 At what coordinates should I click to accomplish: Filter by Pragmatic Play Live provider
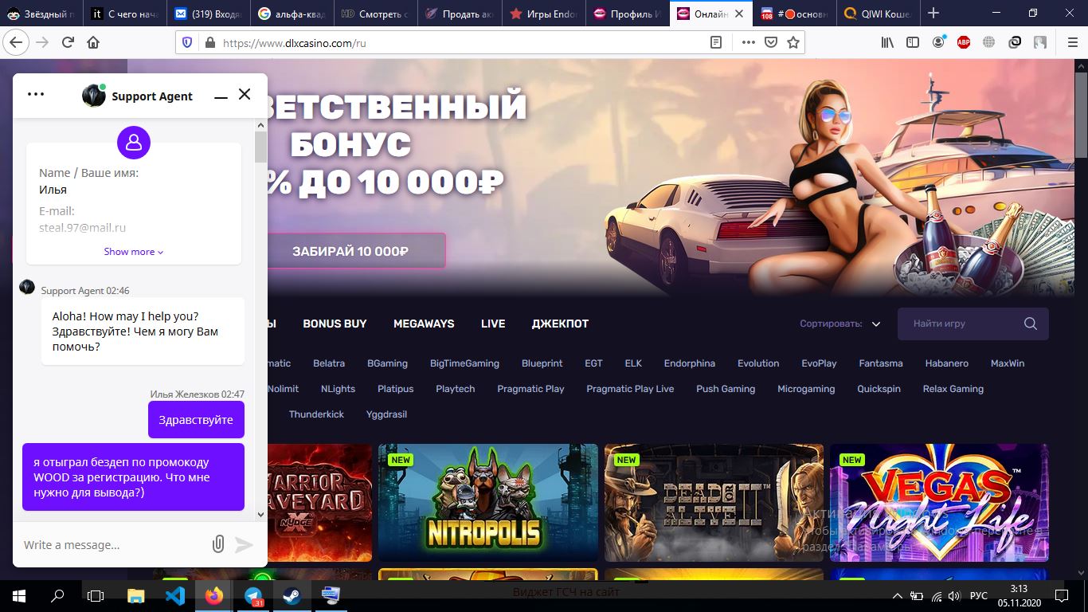630,389
